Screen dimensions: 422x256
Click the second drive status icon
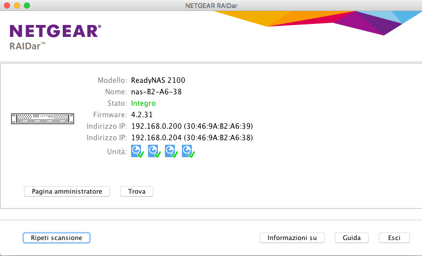click(x=154, y=151)
